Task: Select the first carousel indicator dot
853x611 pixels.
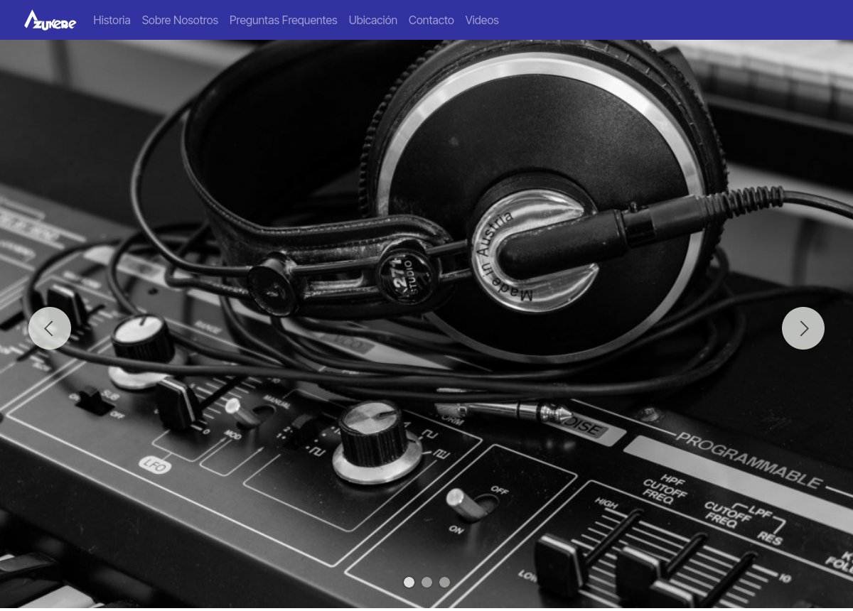Action: pos(409,583)
